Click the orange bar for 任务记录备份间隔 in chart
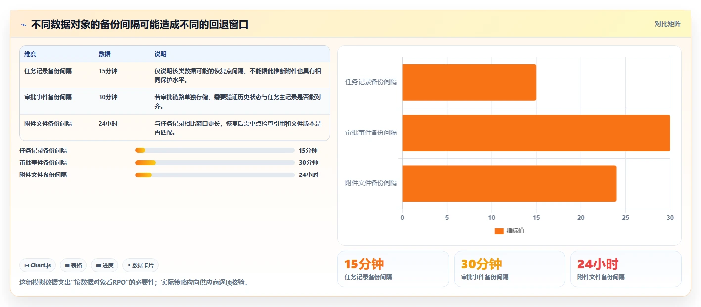Viewport: 701px width, 307px height. tap(469, 83)
